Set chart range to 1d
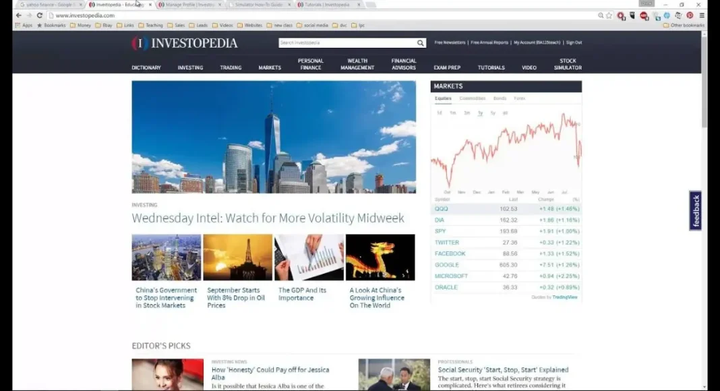This screenshot has width=720, height=391. tap(440, 113)
